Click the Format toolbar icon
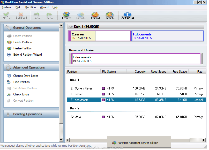The height and width of the screenshot is (150, 209). click(x=95, y=14)
